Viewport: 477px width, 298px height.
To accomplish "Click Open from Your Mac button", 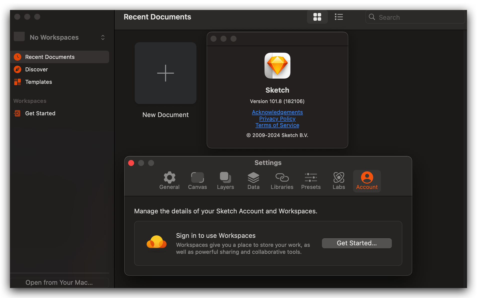I will pyautogui.click(x=59, y=283).
